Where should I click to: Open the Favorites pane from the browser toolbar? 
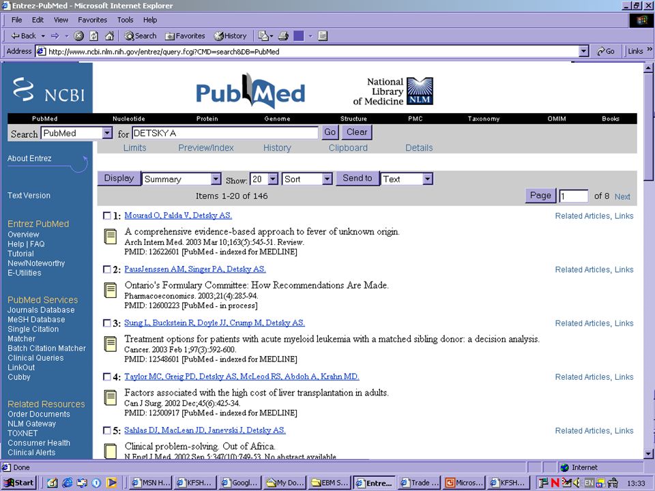[185, 36]
